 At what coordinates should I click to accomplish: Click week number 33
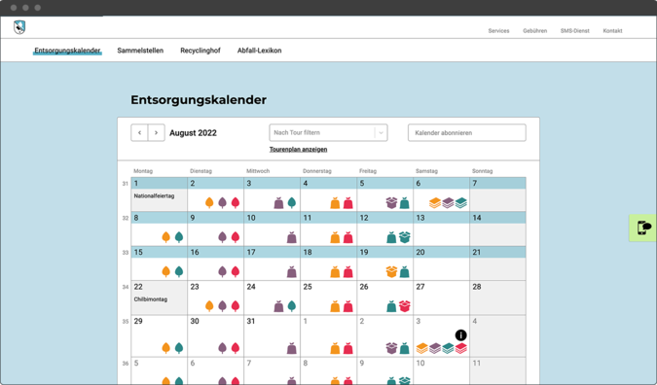click(126, 253)
